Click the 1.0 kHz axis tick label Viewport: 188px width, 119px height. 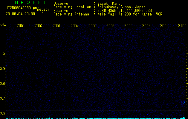(2, 54)
